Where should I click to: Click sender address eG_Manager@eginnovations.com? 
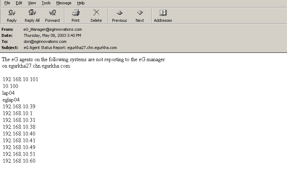point(53,29)
